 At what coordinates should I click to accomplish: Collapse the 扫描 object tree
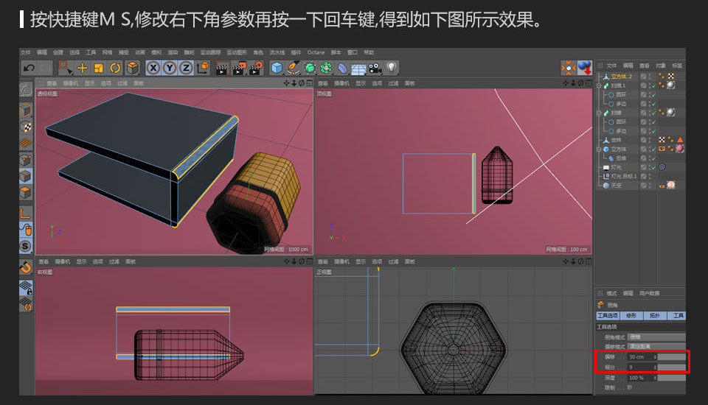click(599, 113)
